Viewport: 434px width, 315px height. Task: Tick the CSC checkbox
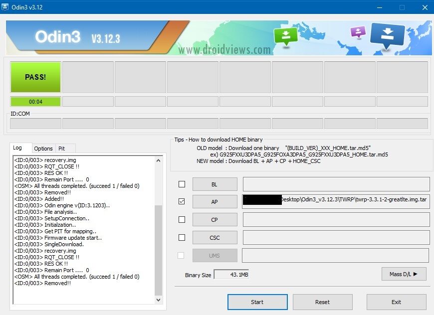click(182, 238)
